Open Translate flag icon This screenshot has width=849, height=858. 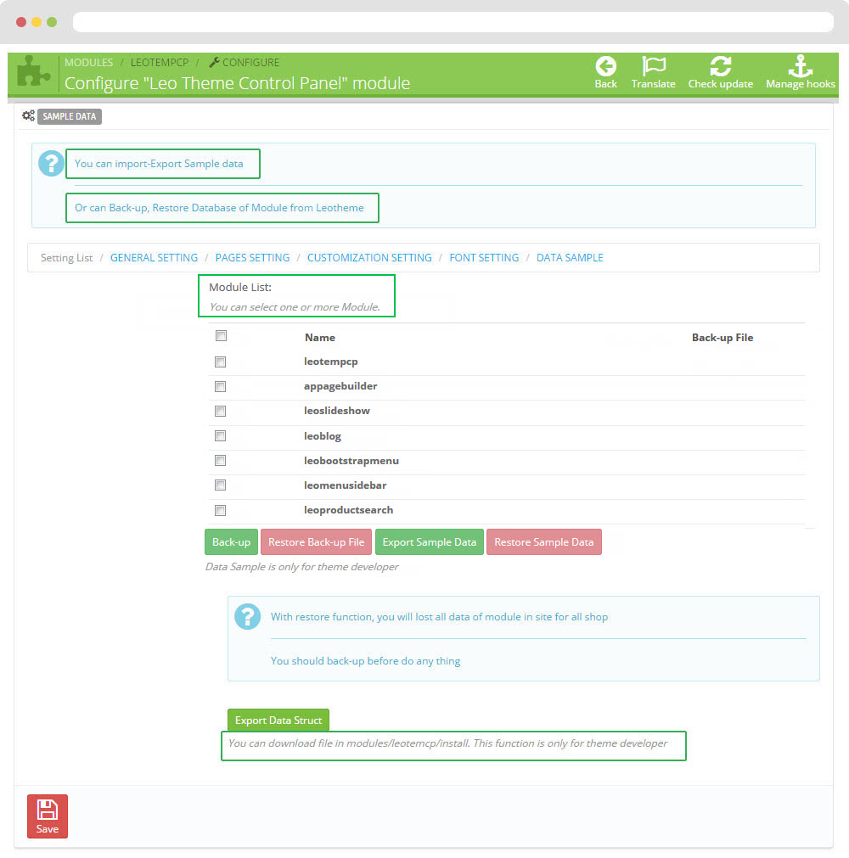[653, 65]
